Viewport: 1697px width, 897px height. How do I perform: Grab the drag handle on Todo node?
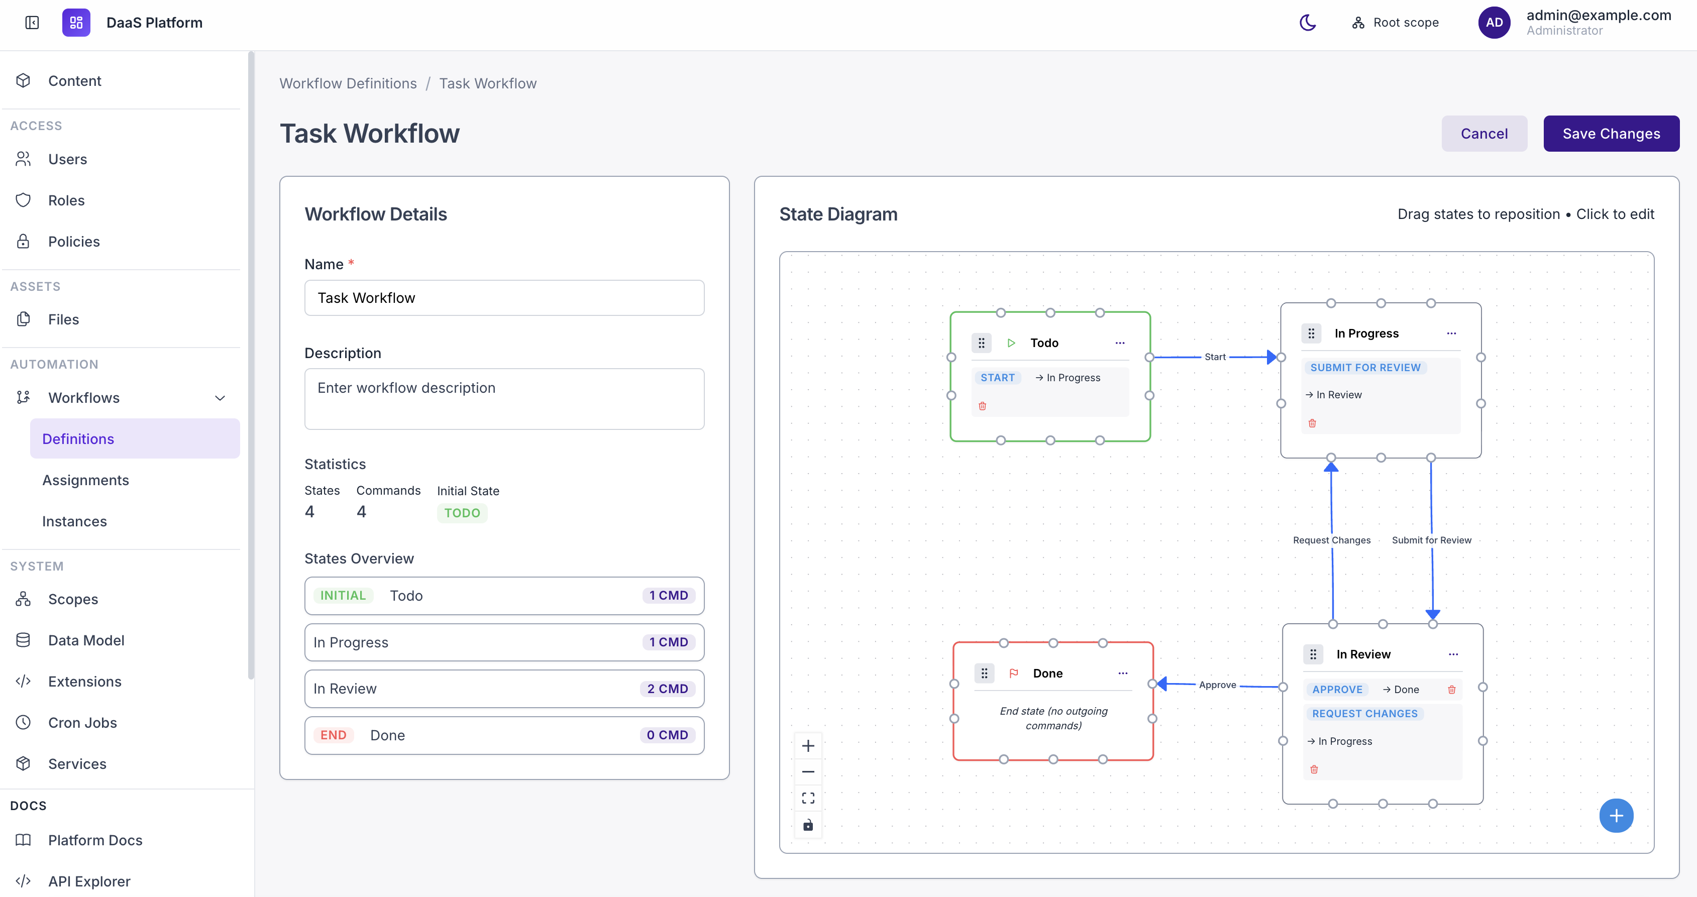click(x=981, y=343)
